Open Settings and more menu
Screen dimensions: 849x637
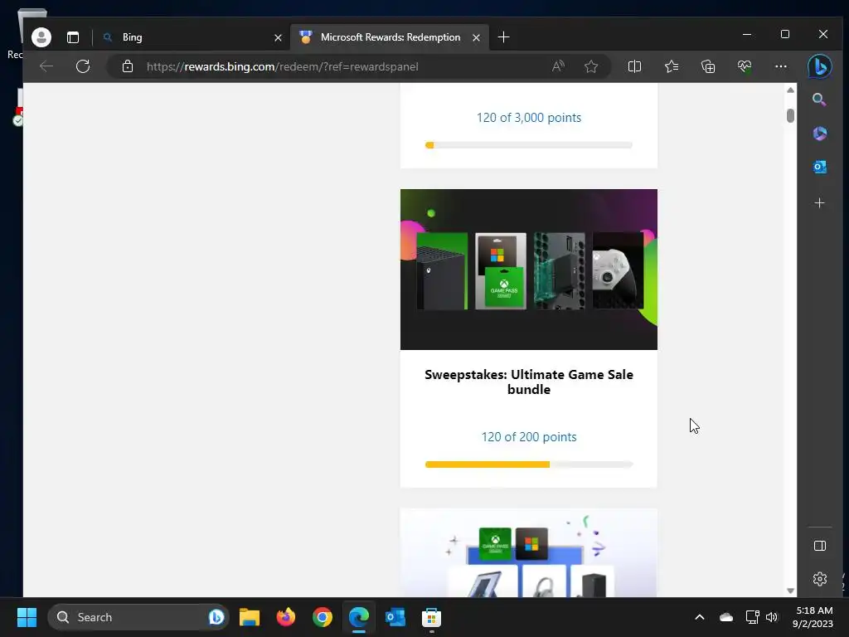pyautogui.click(x=781, y=66)
